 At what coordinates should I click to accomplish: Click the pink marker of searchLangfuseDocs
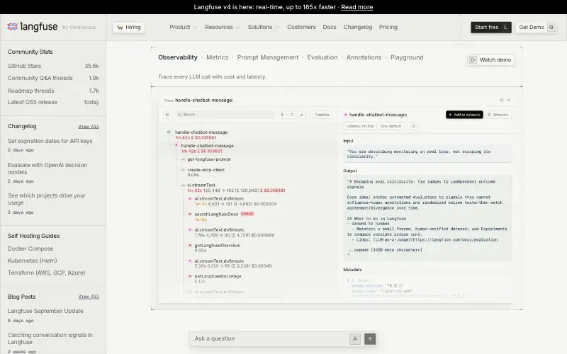click(190, 215)
